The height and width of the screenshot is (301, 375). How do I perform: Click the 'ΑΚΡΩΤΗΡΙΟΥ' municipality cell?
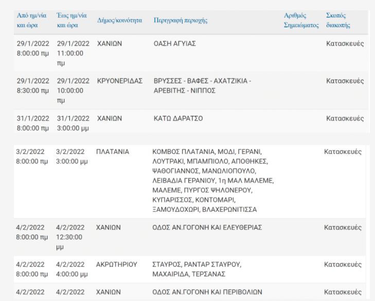(x=117, y=264)
